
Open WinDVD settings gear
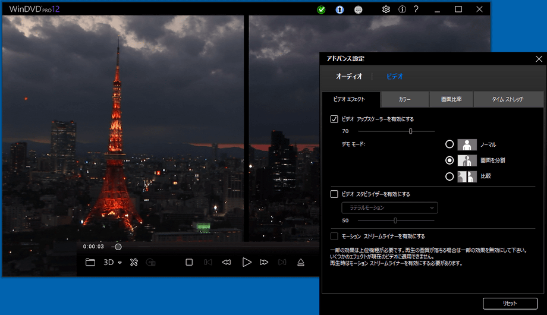(x=386, y=10)
